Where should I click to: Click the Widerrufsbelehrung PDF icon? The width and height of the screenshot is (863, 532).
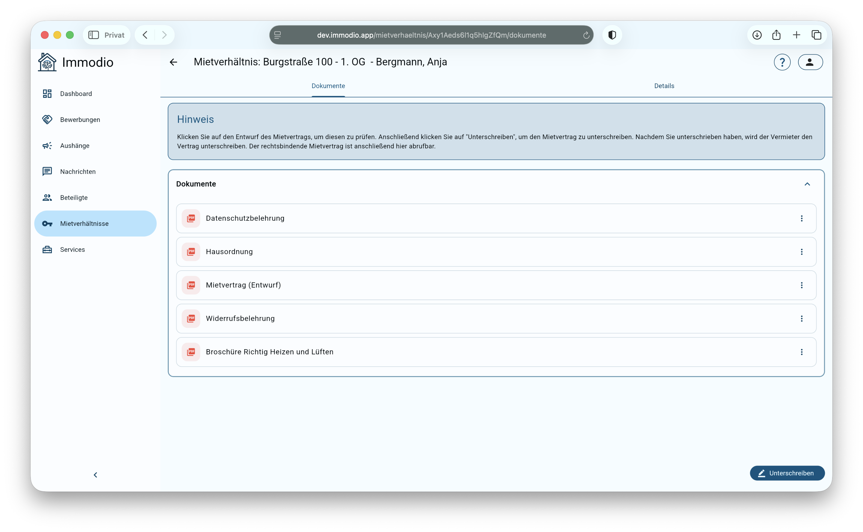(x=191, y=319)
